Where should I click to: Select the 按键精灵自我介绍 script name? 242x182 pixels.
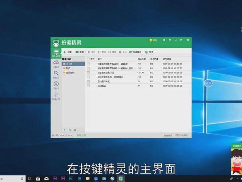point(106,73)
